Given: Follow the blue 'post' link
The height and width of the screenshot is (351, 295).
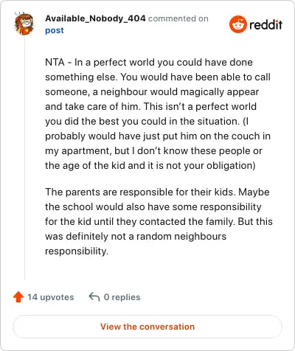Looking at the screenshot, I should pos(55,30).
